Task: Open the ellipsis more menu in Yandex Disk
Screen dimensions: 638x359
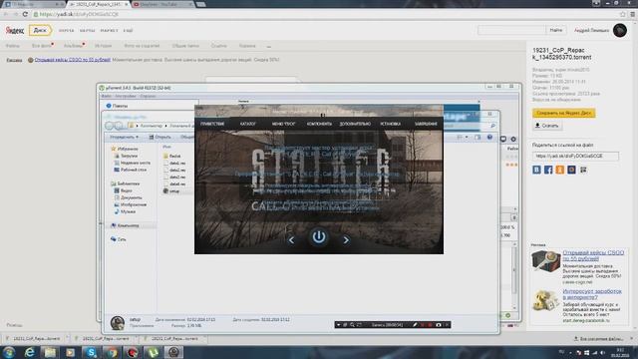Action: tap(268, 46)
